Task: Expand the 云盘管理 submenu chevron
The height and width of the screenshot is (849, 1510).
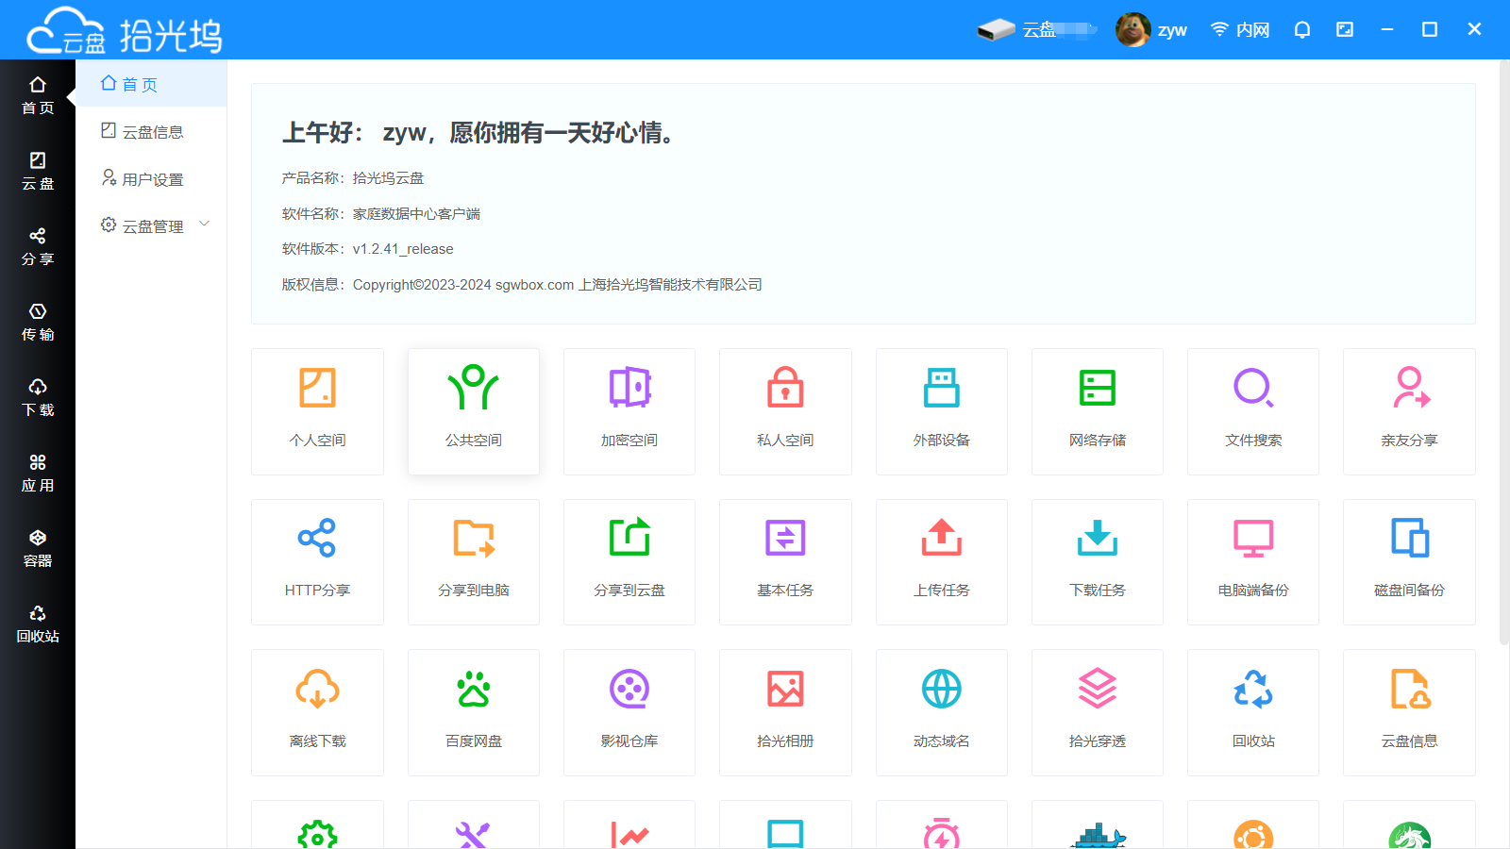Action: pos(205,225)
